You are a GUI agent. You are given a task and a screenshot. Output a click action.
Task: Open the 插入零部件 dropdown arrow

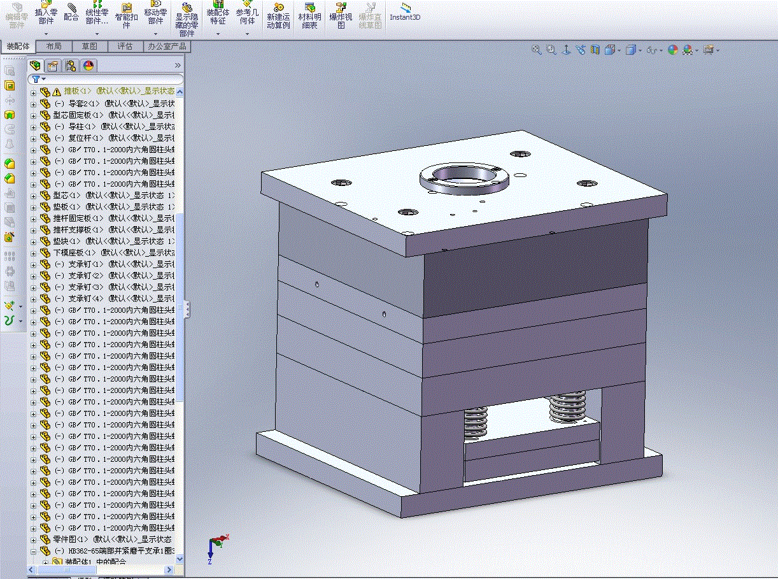point(46,34)
